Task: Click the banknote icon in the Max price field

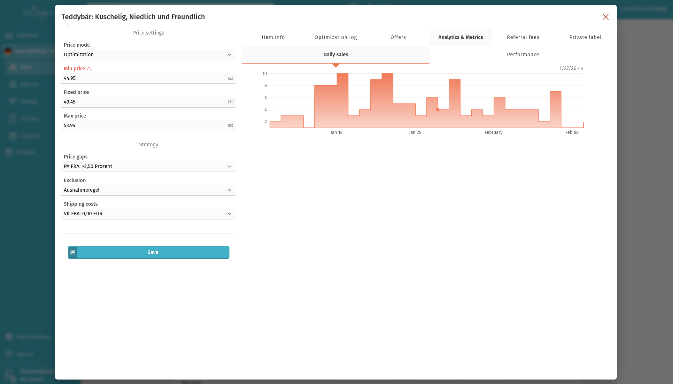Action: pos(230,126)
